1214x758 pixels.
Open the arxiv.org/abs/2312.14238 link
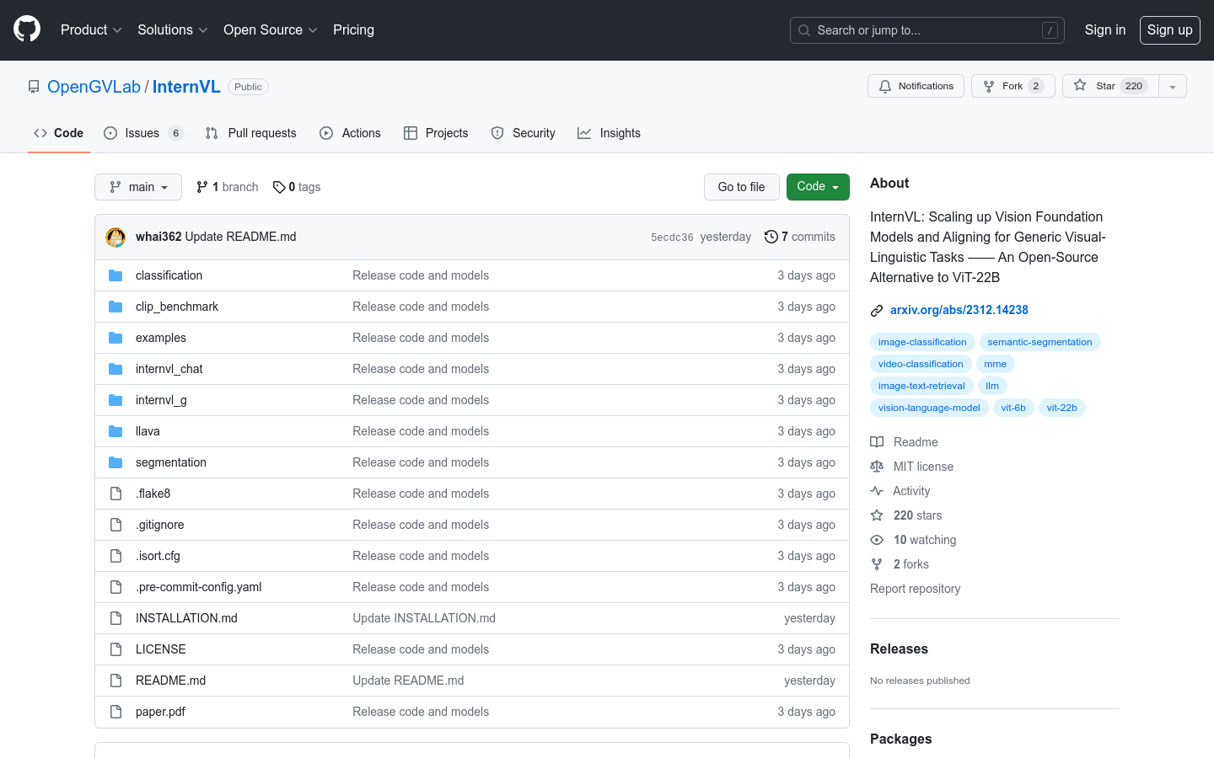coord(959,310)
